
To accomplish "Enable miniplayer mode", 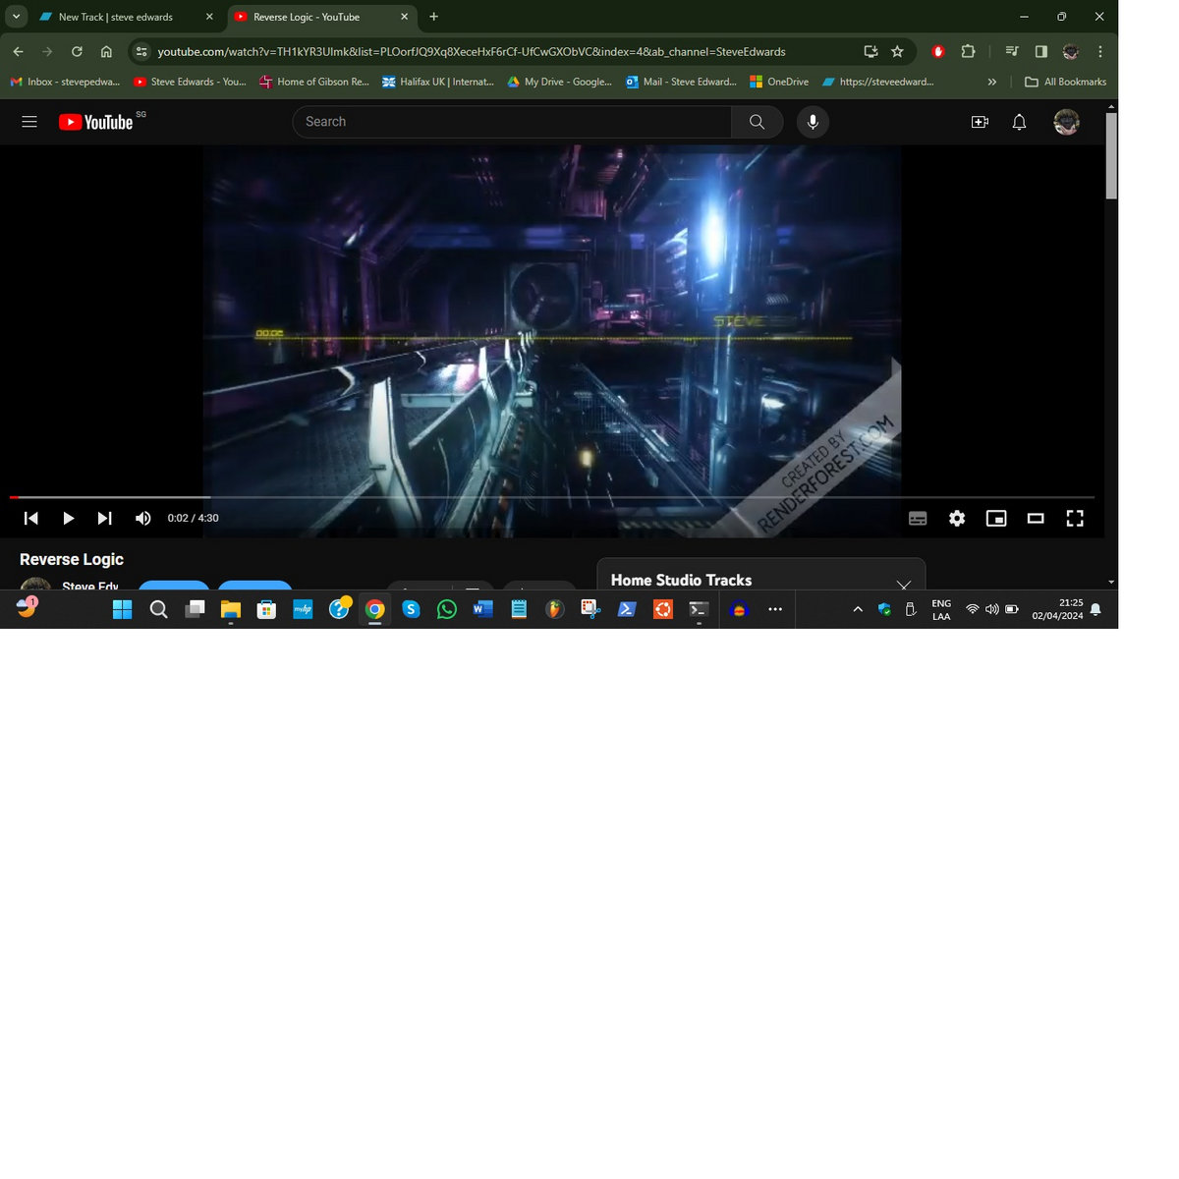I will coord(996,518).
